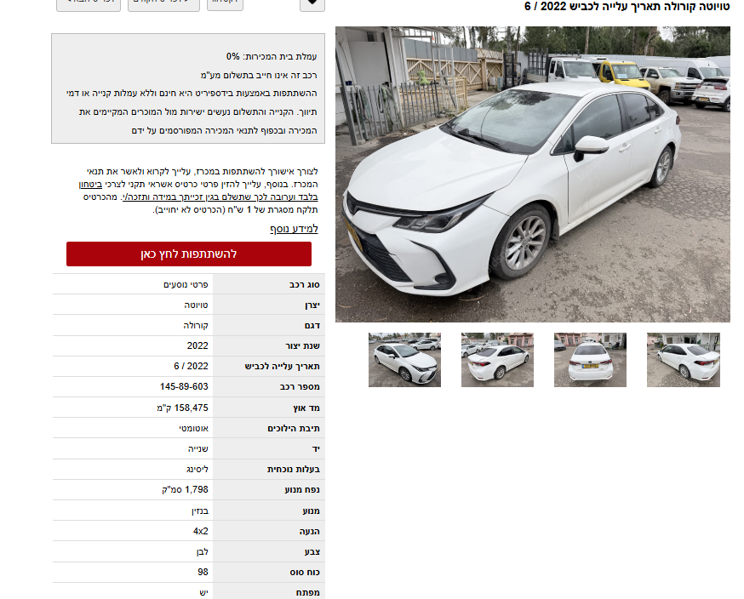Open the למידע נוסף link
The image size is (744, 599).
tap(294, 229)
